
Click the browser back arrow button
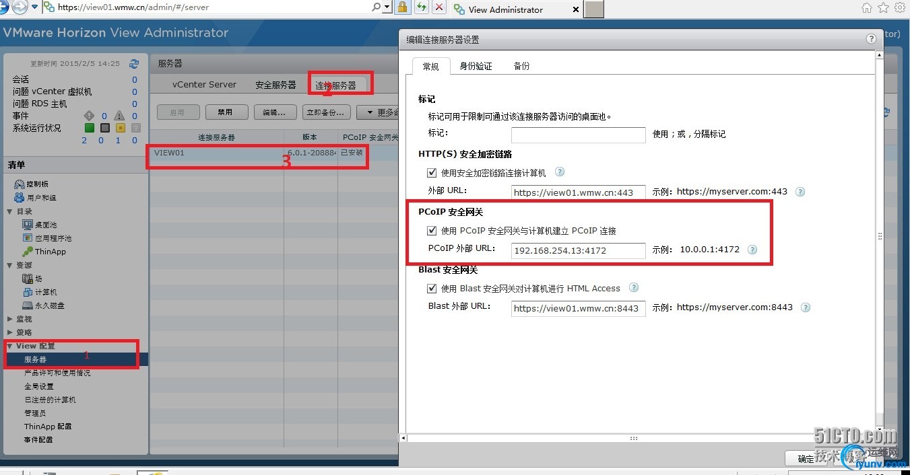click(3, 7)
